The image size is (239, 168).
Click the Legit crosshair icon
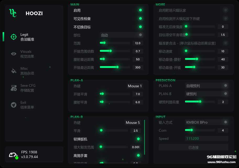click(x=14, y=37)
